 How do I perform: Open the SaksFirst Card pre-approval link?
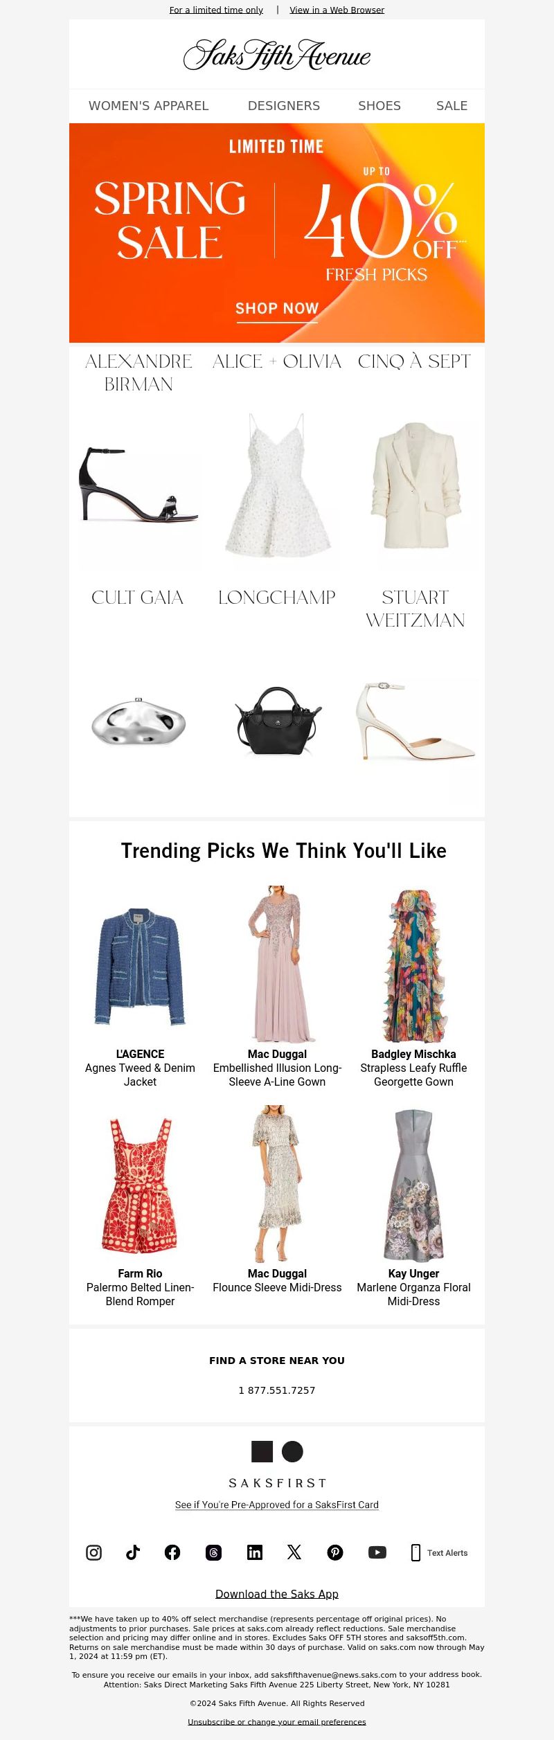pyautogui.click(x=277, y=1504)
